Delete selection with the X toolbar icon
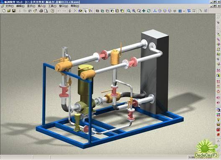This screenshot has width=221, height=160. [75, 11]
